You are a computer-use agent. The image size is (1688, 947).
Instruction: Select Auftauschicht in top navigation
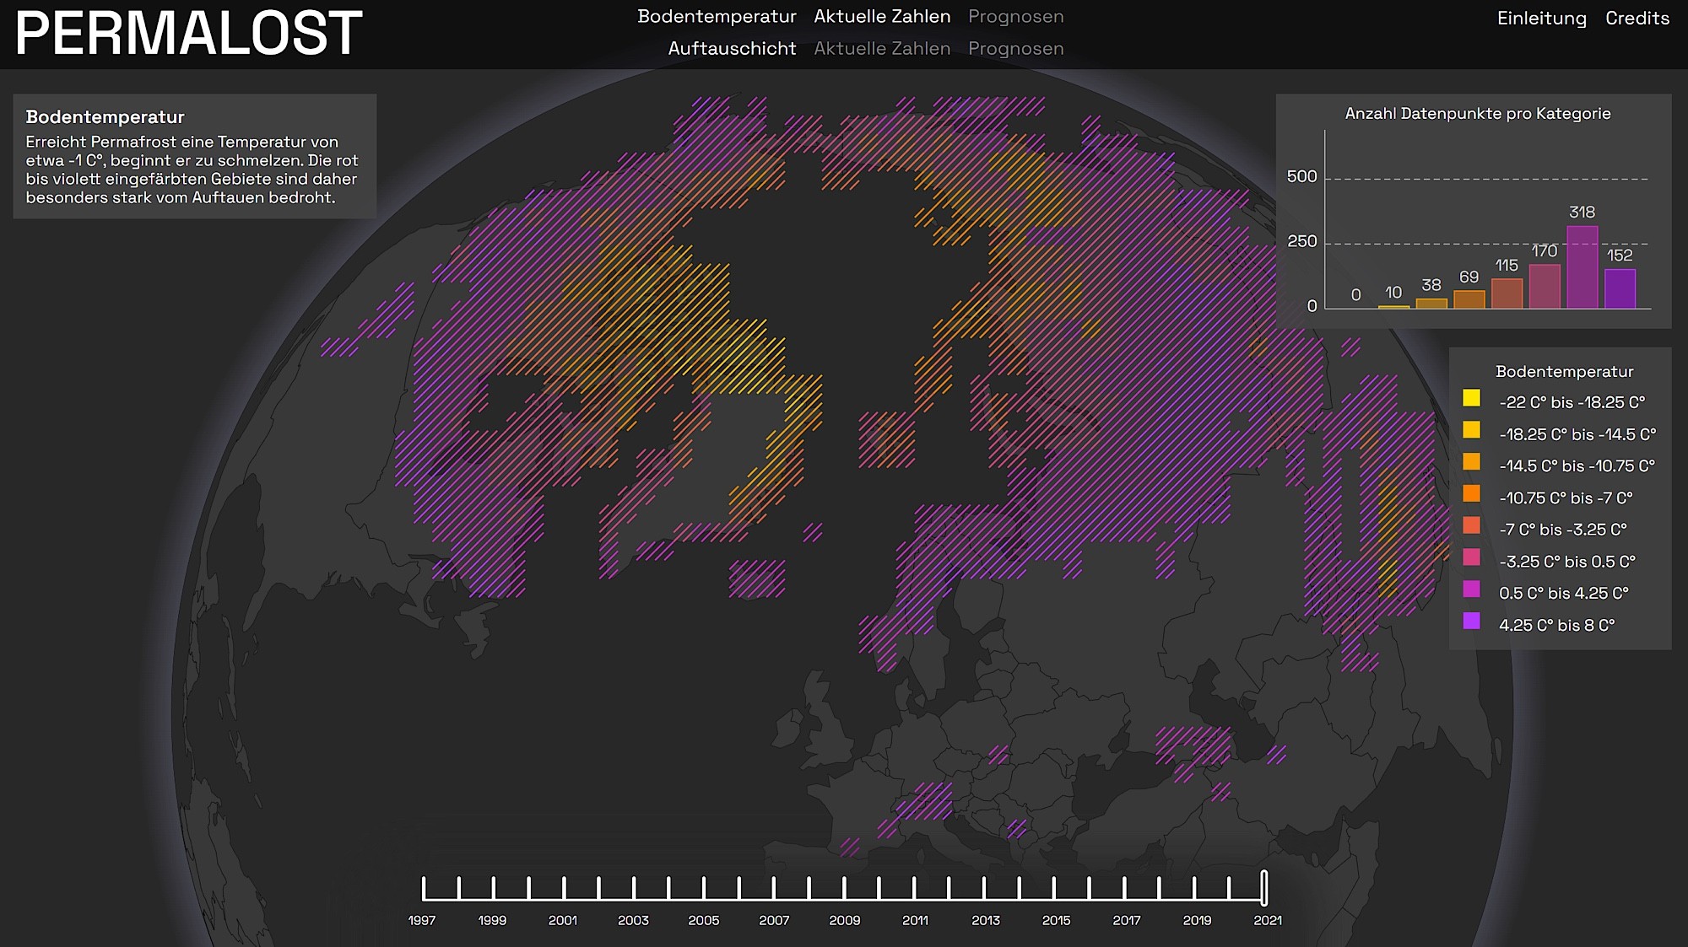click(732, 48)
